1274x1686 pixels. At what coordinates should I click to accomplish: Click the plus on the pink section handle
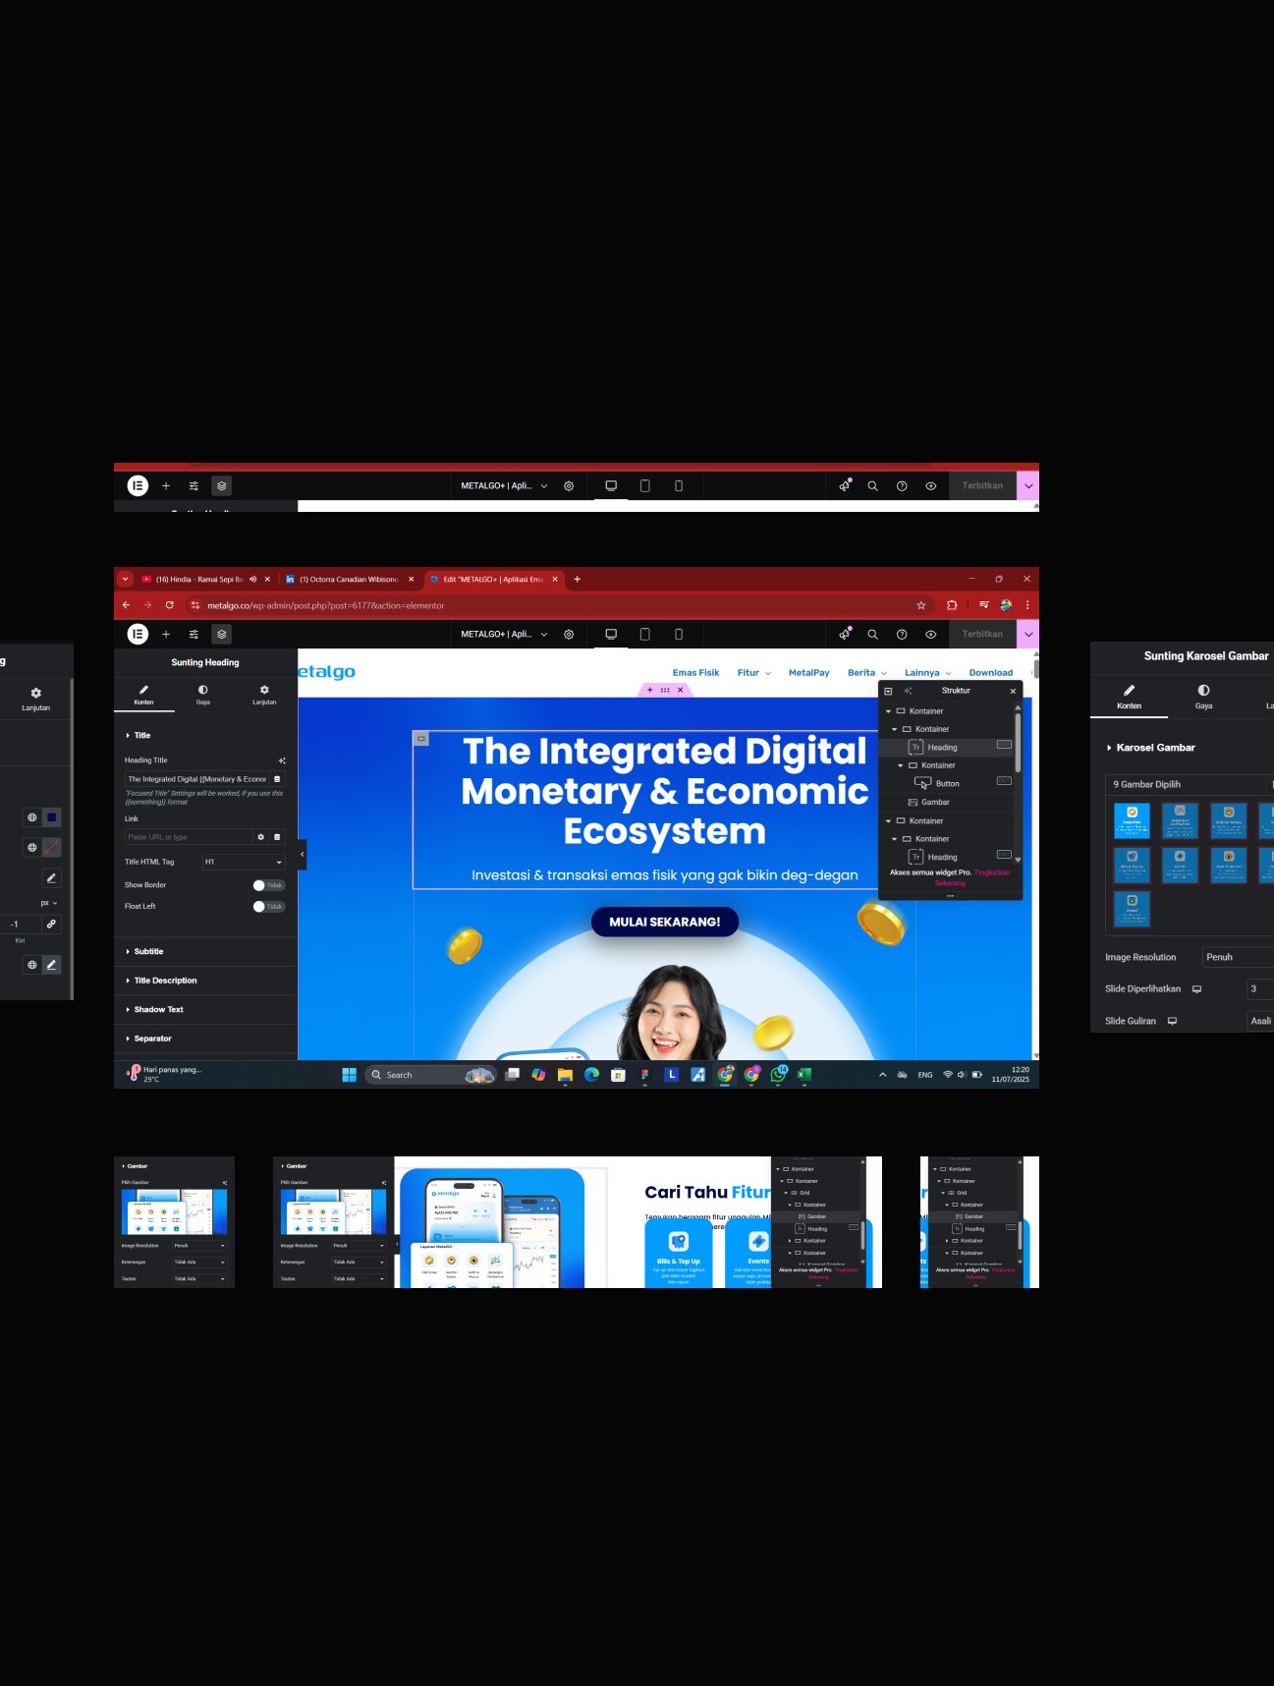coord(650,690)
